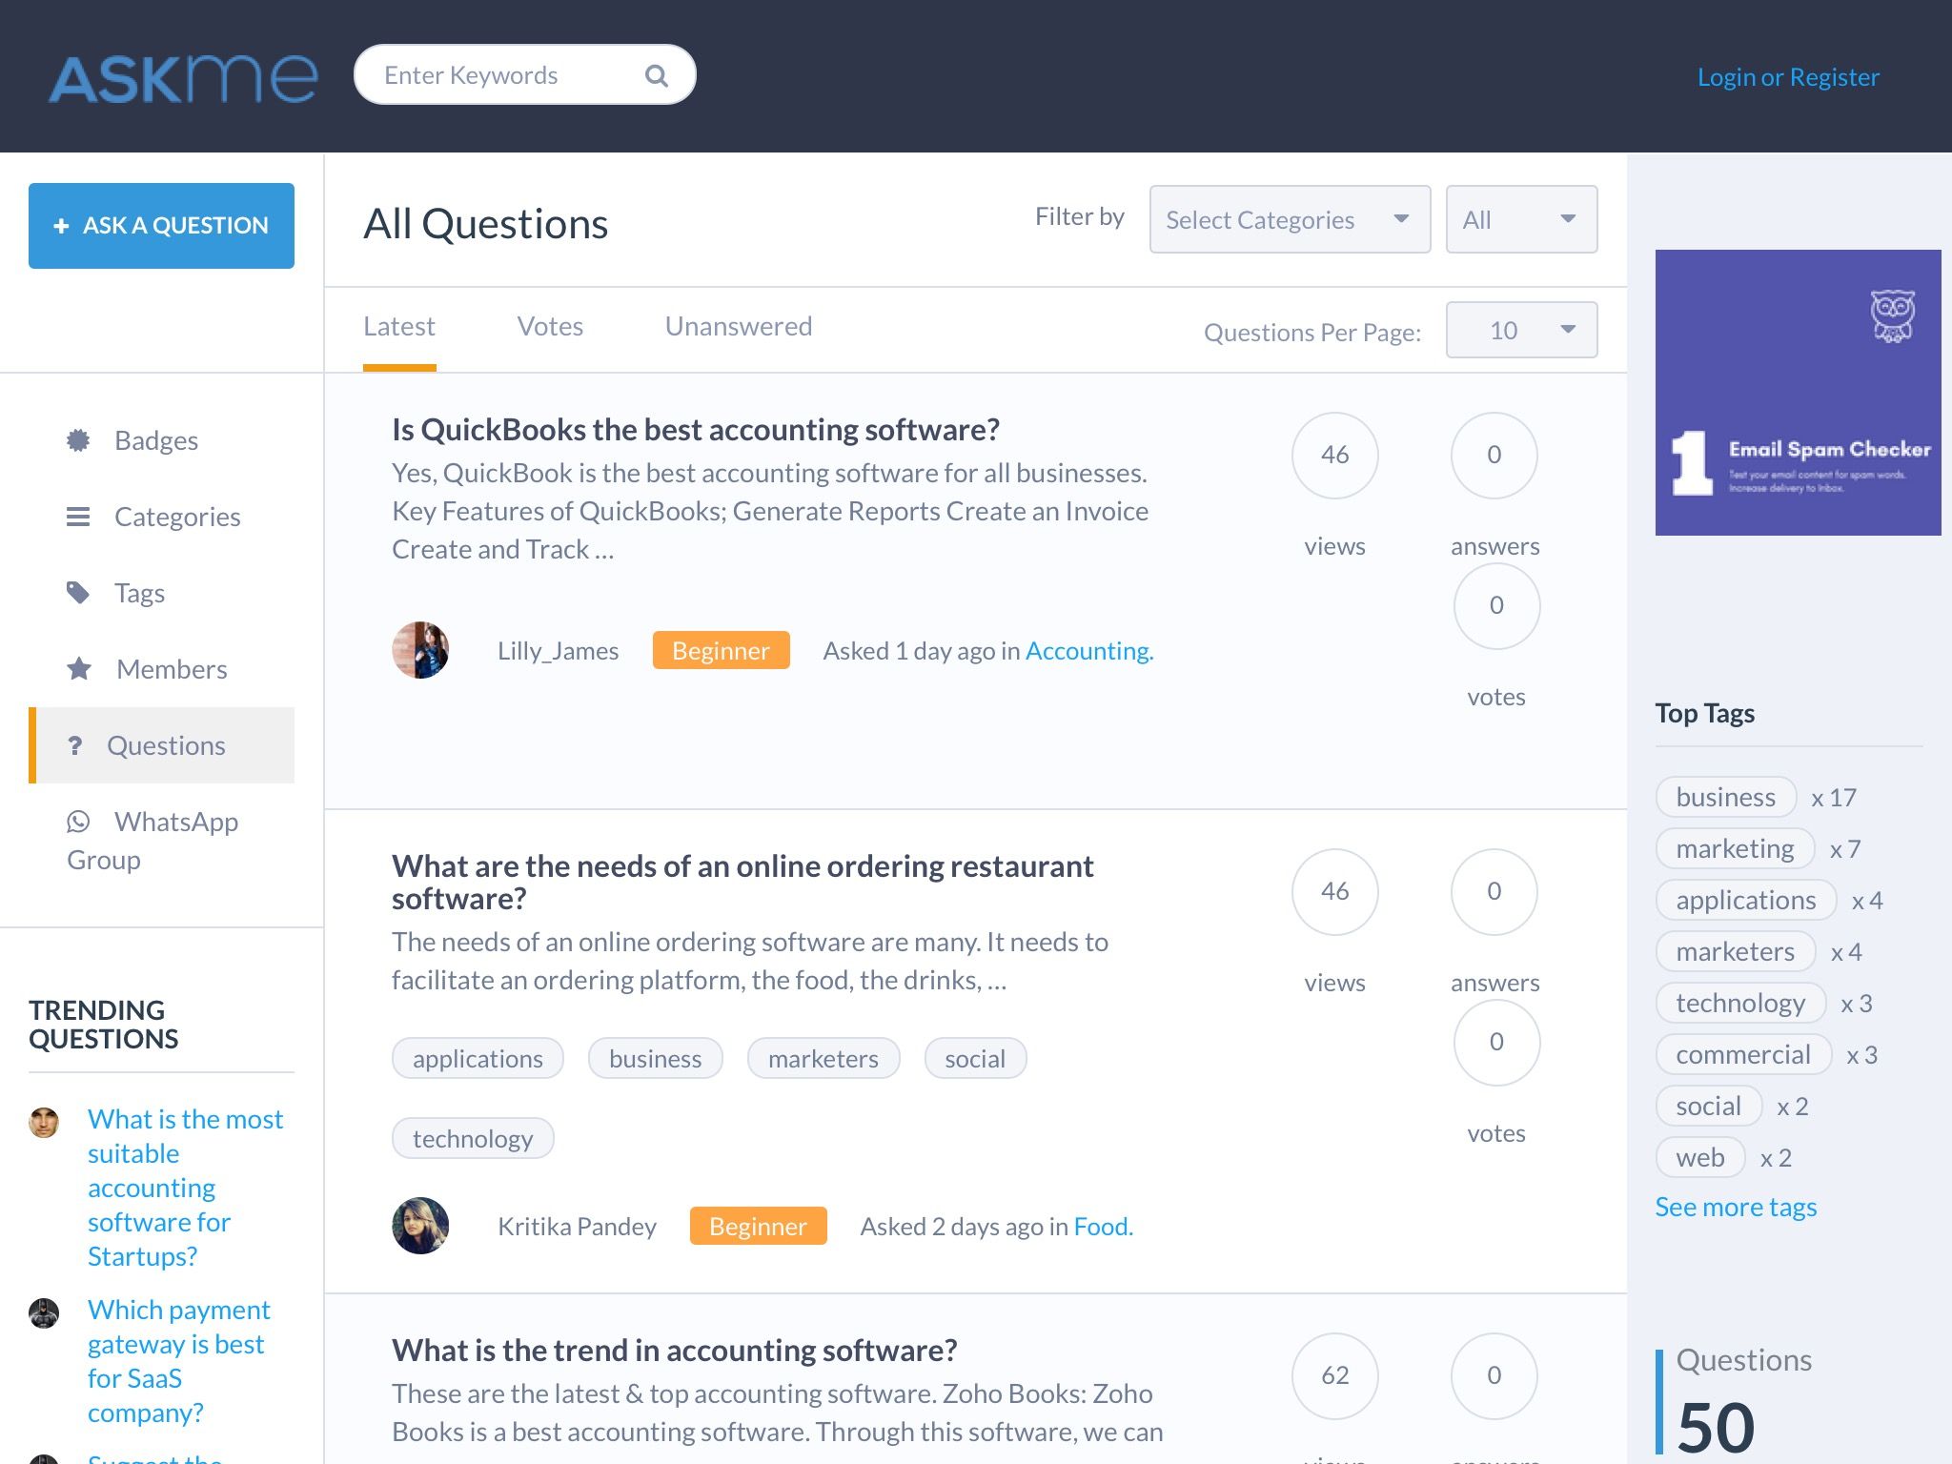Click the applications tag under restaurant question

tap(478, 1058)
